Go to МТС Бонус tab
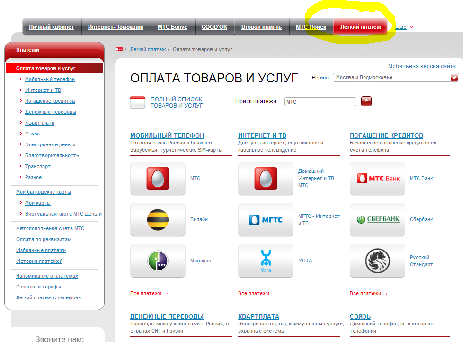The height and width of the screenshot is (342, 471). click(172, 27)
